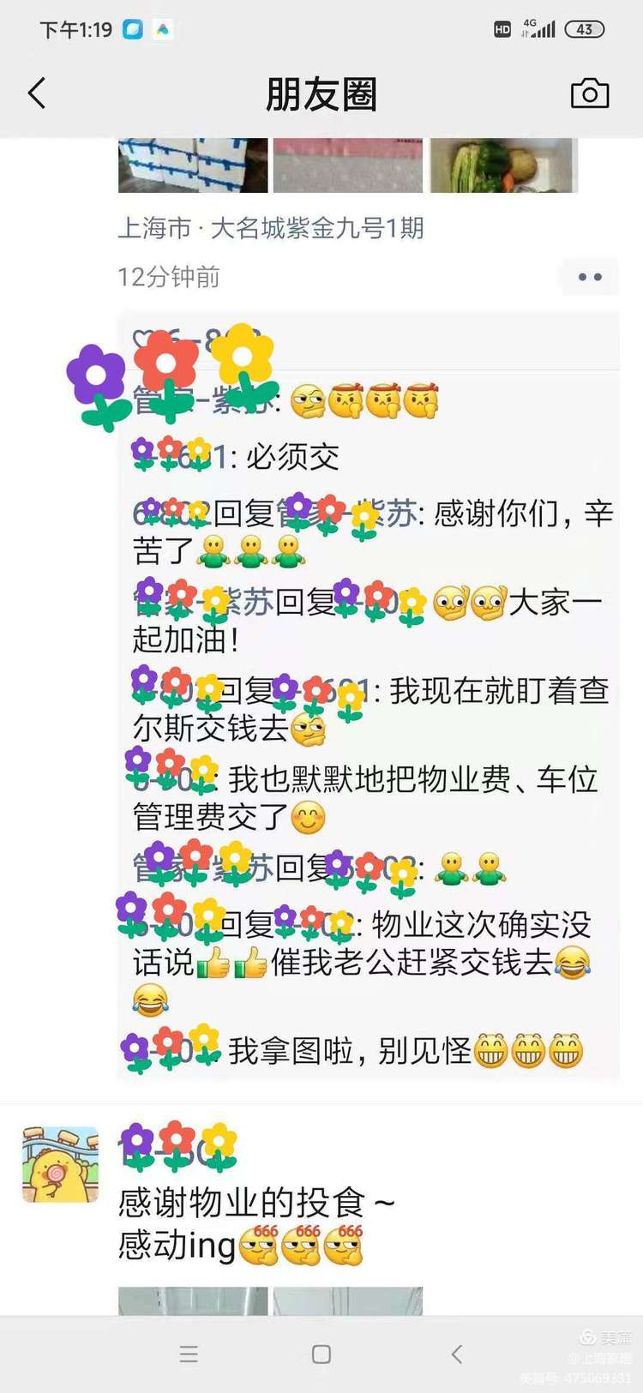
Task: Open the pink middle photo thumbnail
Action: [348, 165]
